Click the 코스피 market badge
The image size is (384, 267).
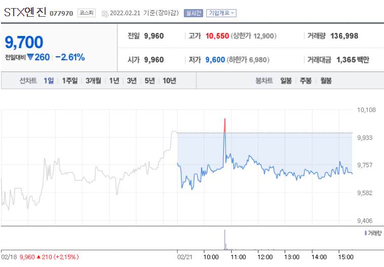click(x=87, y=13)
